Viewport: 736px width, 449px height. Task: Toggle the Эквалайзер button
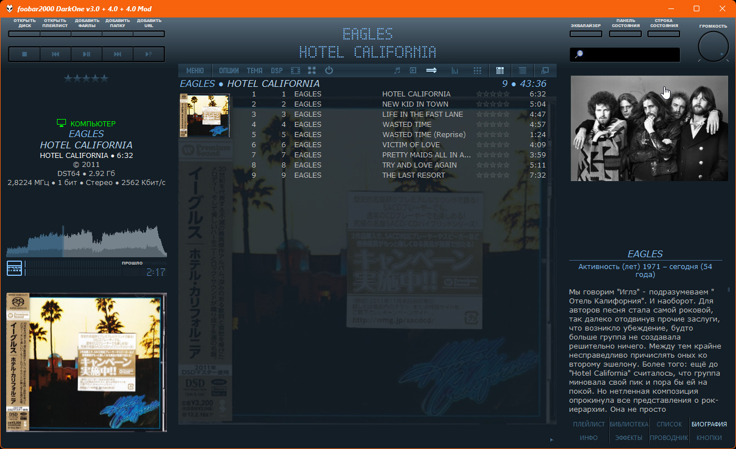click(585, 34)
